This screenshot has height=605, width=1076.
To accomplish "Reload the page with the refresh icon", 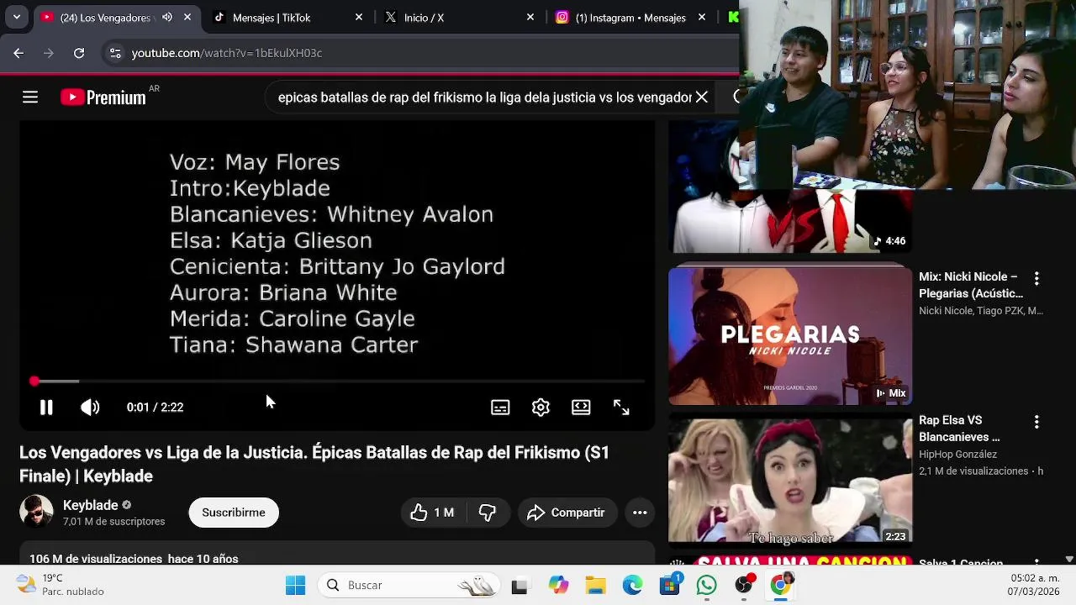I will (x=79, y=53).
